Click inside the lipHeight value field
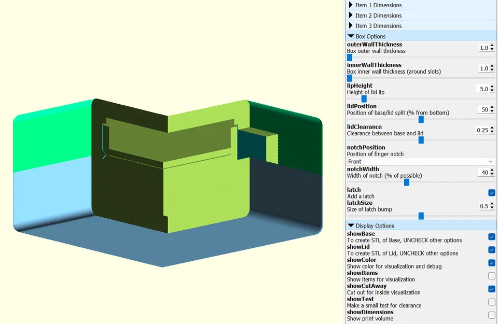 [x=482, y=89]
